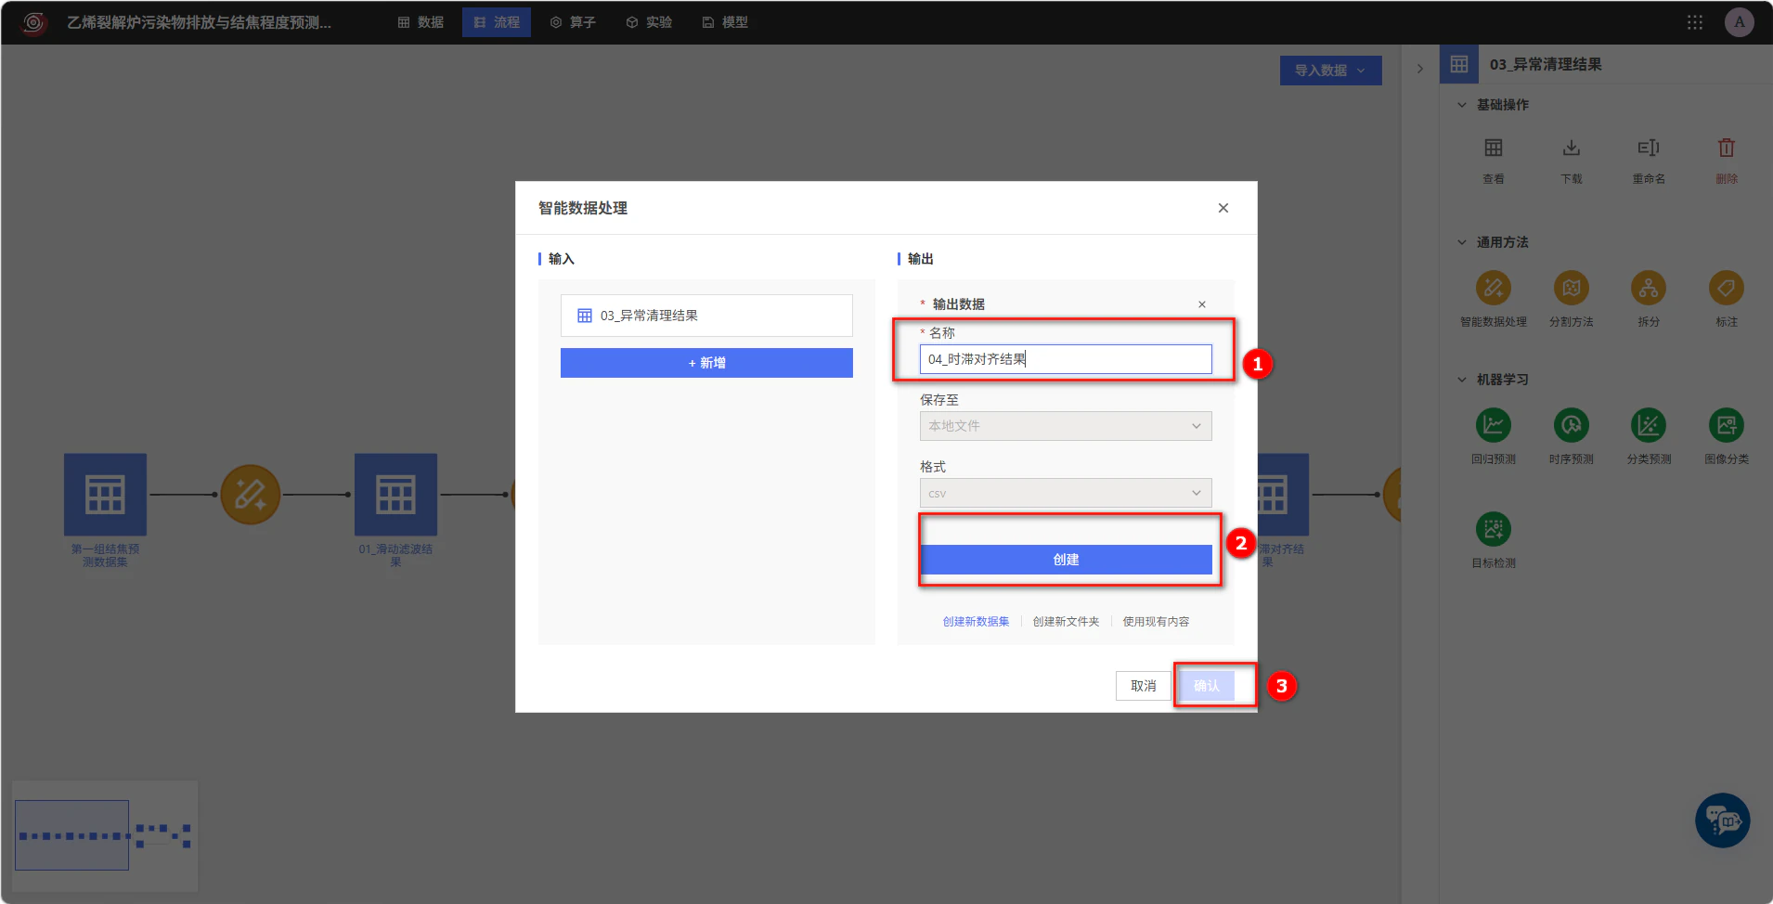Click the 创建新文件夹 link
Viewport: 1773px width, 904px height.
coord(1066,622)
